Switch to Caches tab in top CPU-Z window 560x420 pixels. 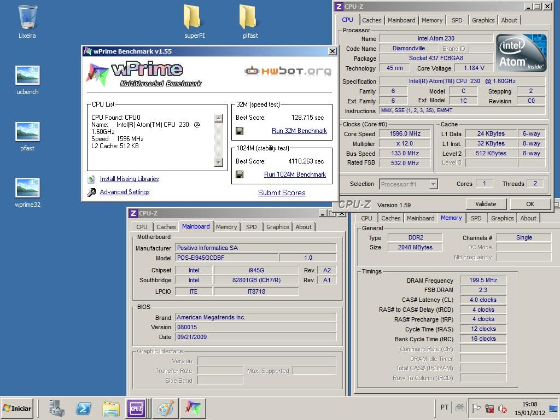tap(371, 20)
